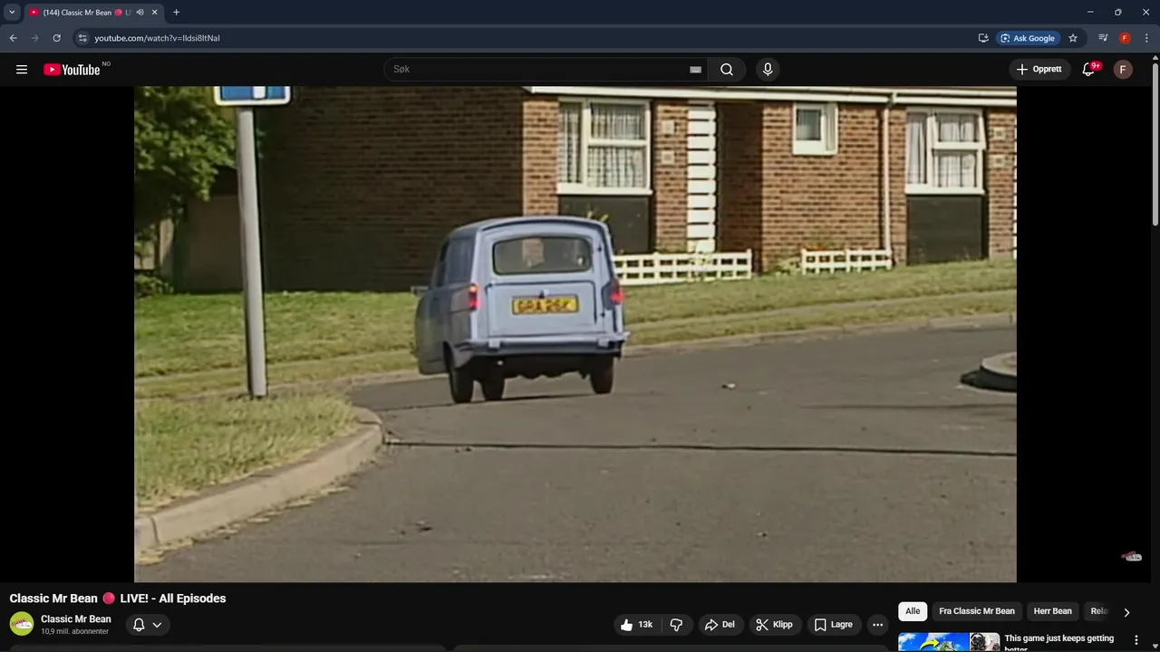The image size is (1160, 652).
Task: Open the notifications bell with 9+ badge
Action: click(x=1089, y=70)
